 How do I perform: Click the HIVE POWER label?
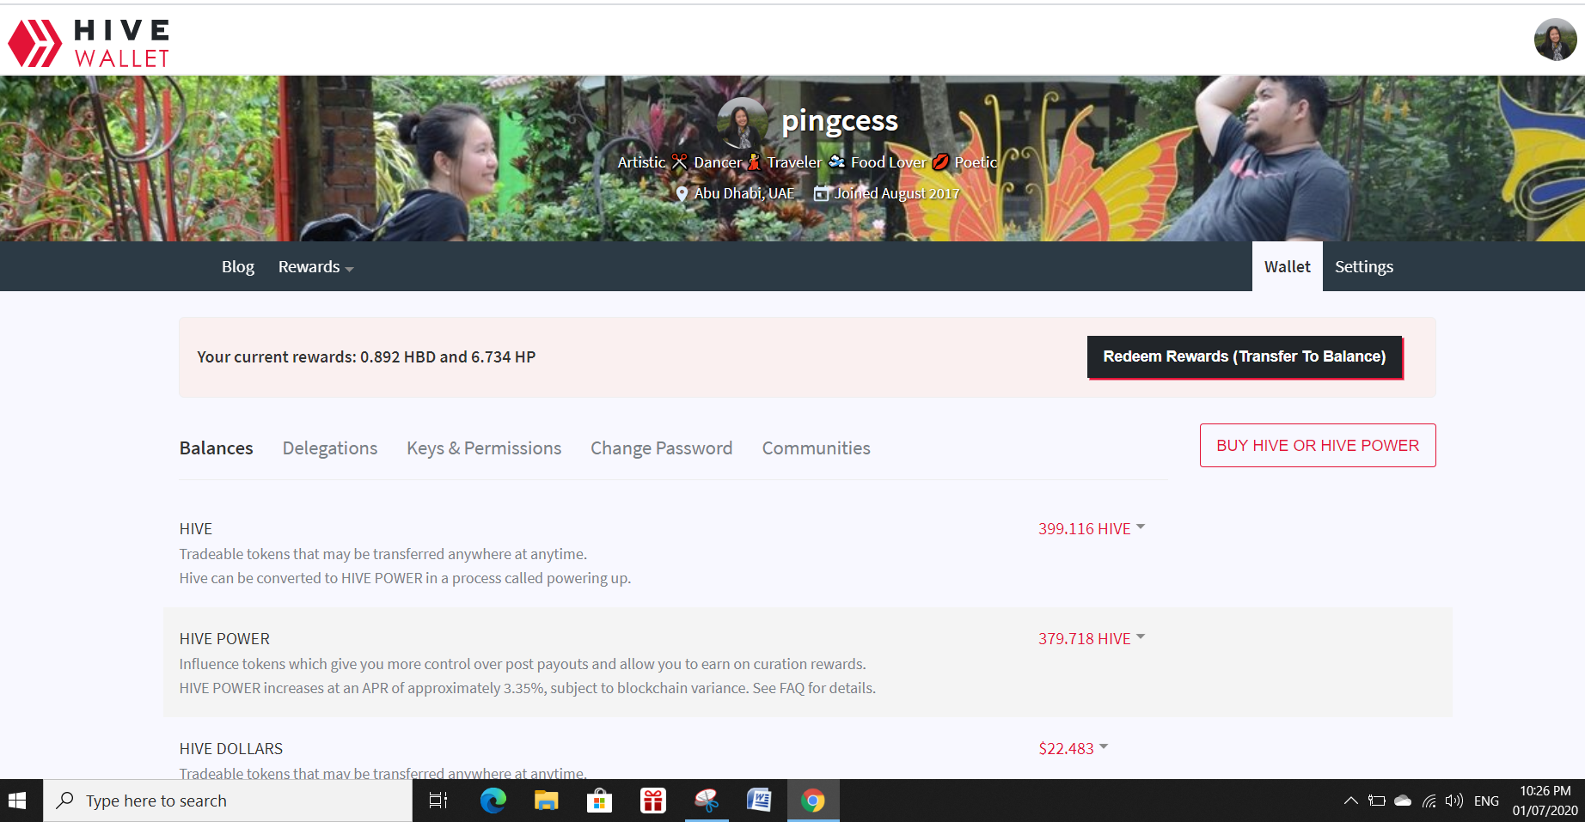coord(224,638)
